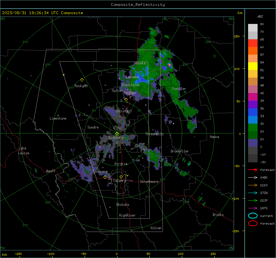
Task: Select the yellow diamond marker above Calgary
Action: [121, 177]
